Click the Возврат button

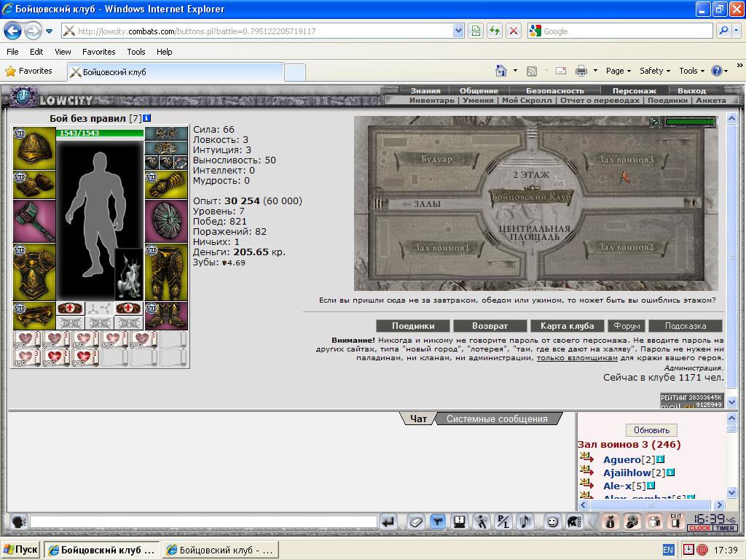490,326
